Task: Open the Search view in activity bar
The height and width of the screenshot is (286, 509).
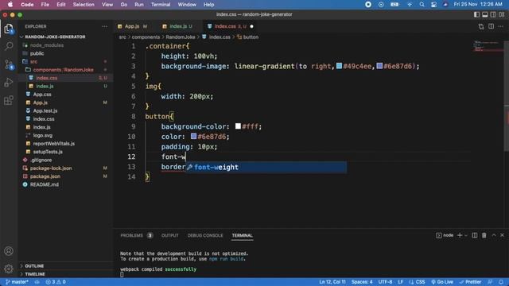Action: tap(9, 46)
